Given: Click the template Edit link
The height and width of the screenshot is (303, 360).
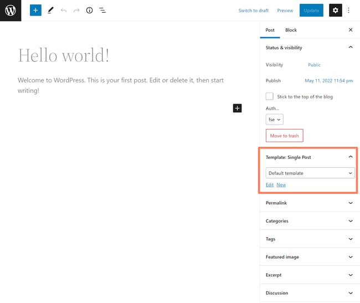Looking at the screenshot, I should pos(270,185).
